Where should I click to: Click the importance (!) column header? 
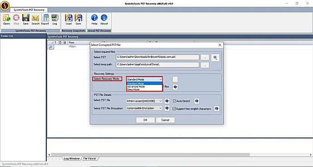click(55, 43)
